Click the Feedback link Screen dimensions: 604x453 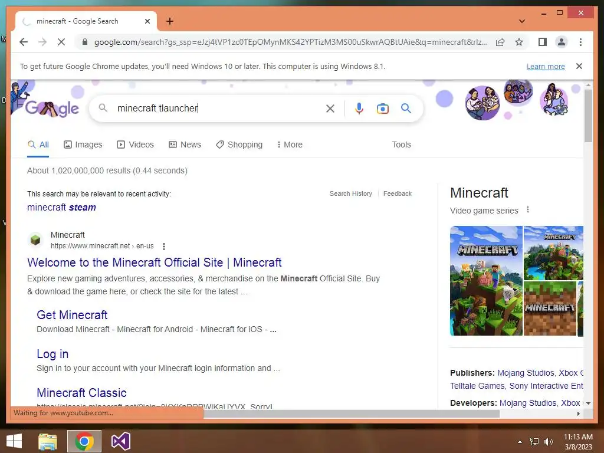click(397, 193)
